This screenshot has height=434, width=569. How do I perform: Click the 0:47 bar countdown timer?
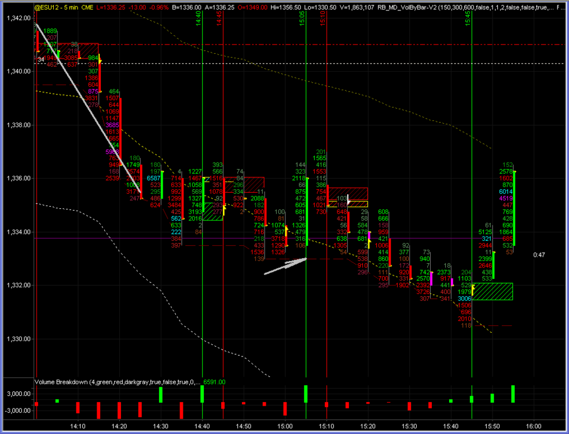click(x=539, y=255)
